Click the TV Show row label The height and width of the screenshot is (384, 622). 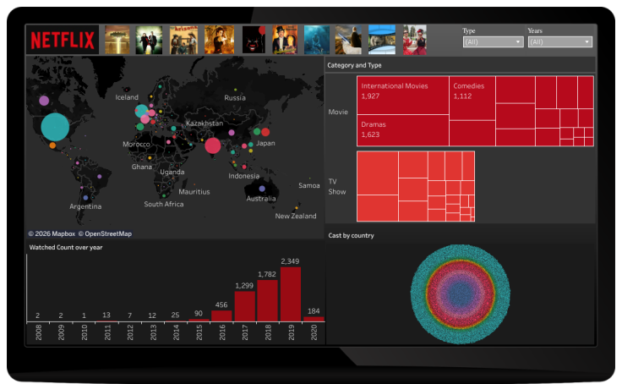pyautogui.click(x=337, y=187)
